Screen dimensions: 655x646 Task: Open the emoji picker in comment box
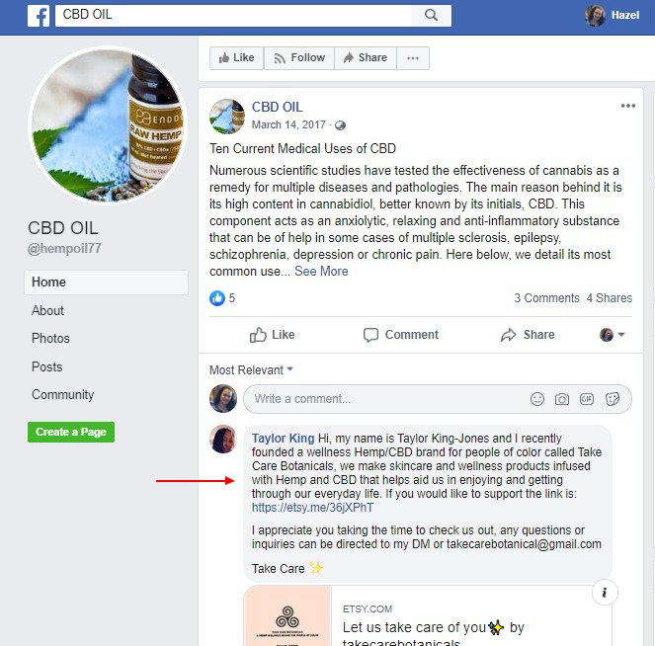(537, 399)
